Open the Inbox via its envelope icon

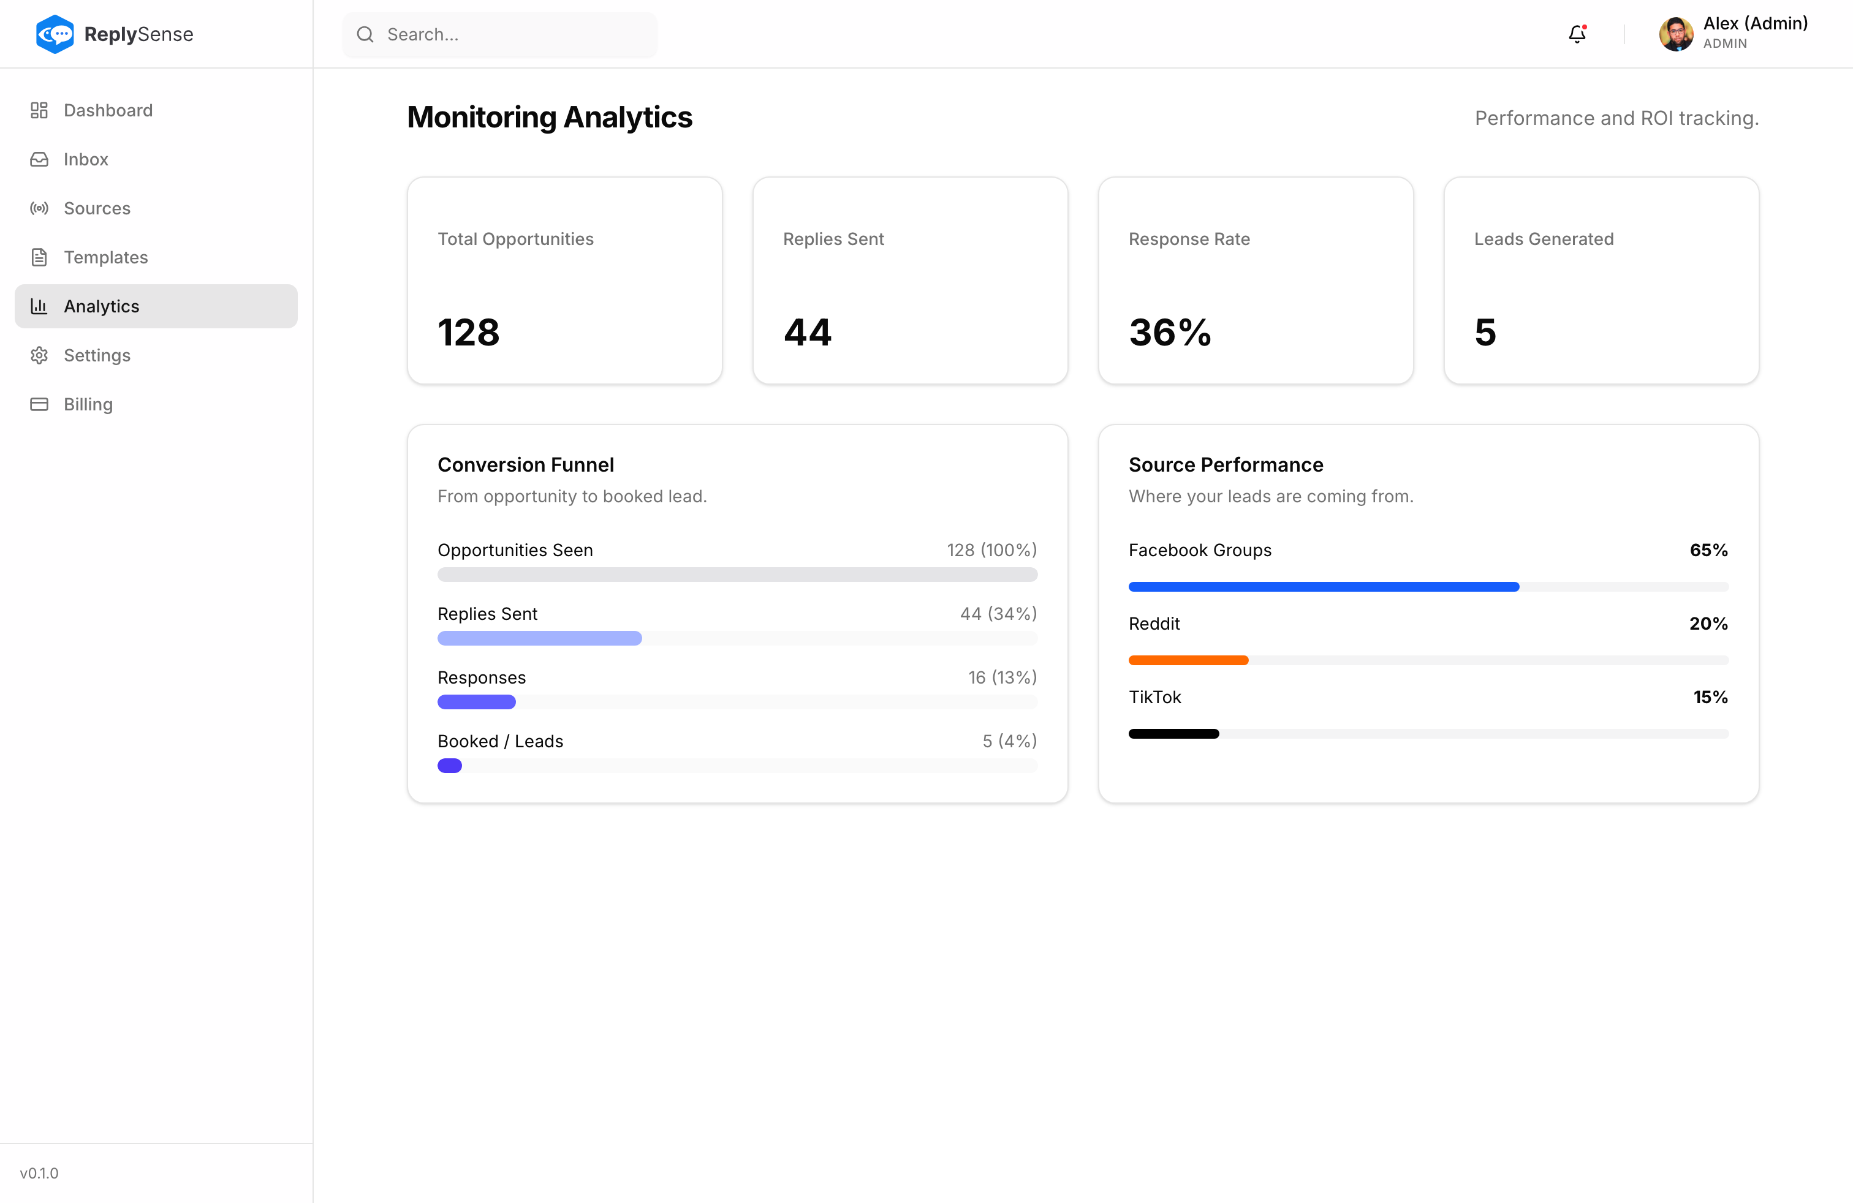point(39,159)
